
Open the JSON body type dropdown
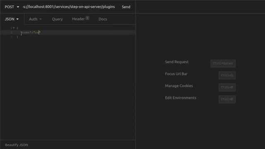coord(12,19)
